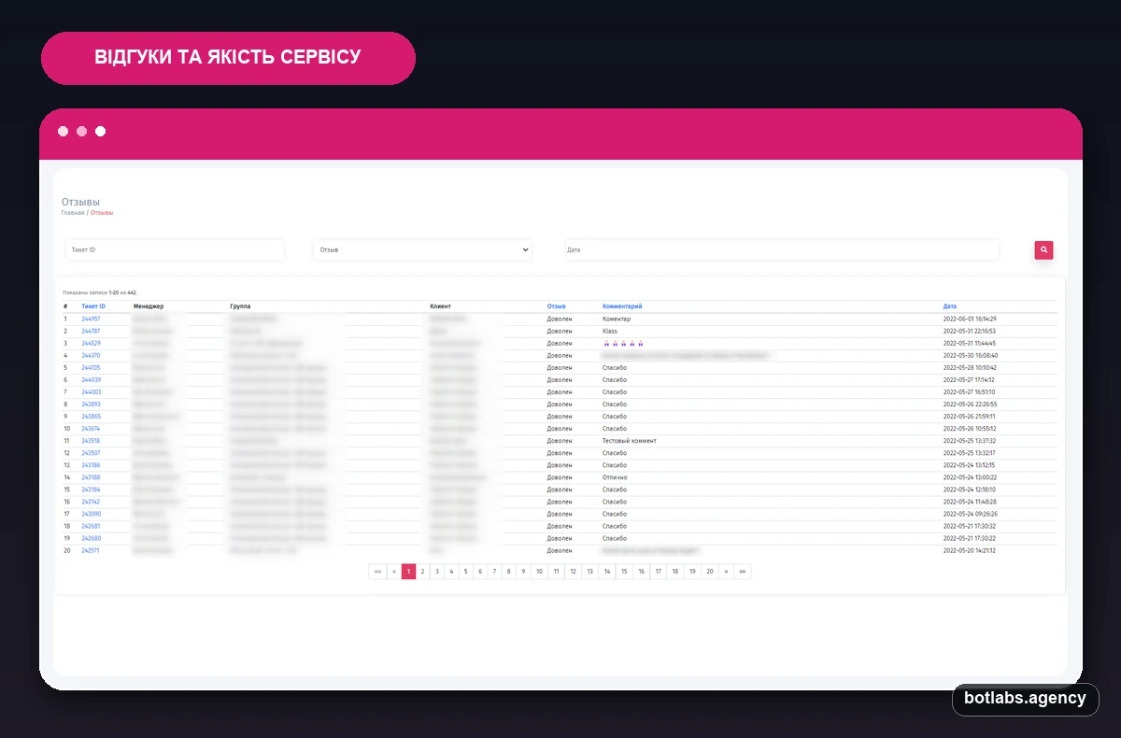Image resolution: width=1121 pixels, height=738 pixels.
Task: Open ticket 242571
Action: (x=91, y=550)
